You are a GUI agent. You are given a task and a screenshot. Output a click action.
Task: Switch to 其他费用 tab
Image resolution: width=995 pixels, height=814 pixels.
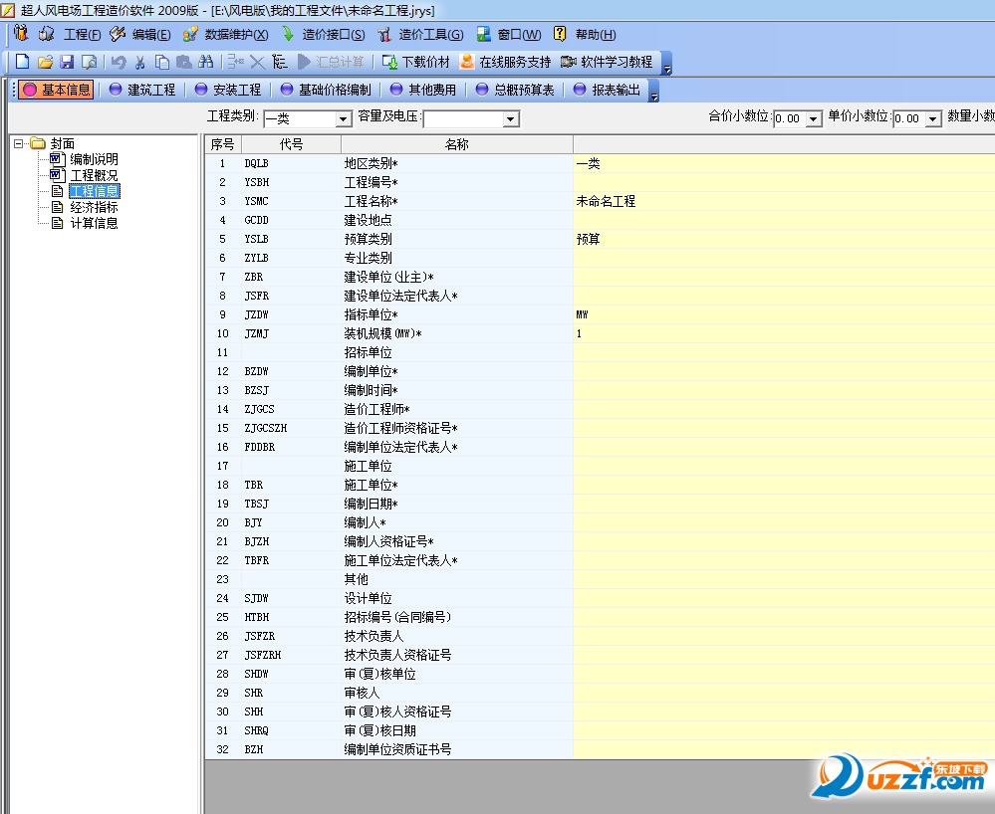point(423,90)
